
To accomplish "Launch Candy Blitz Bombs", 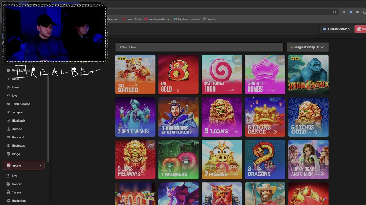I will [x=265, y=74].
